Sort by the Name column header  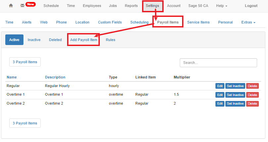coord(12,77)
